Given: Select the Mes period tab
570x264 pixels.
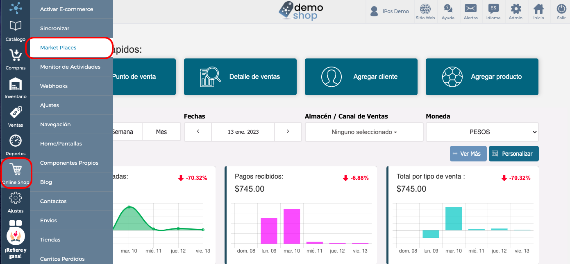Looking at the screenshot, I should point(161,132).
